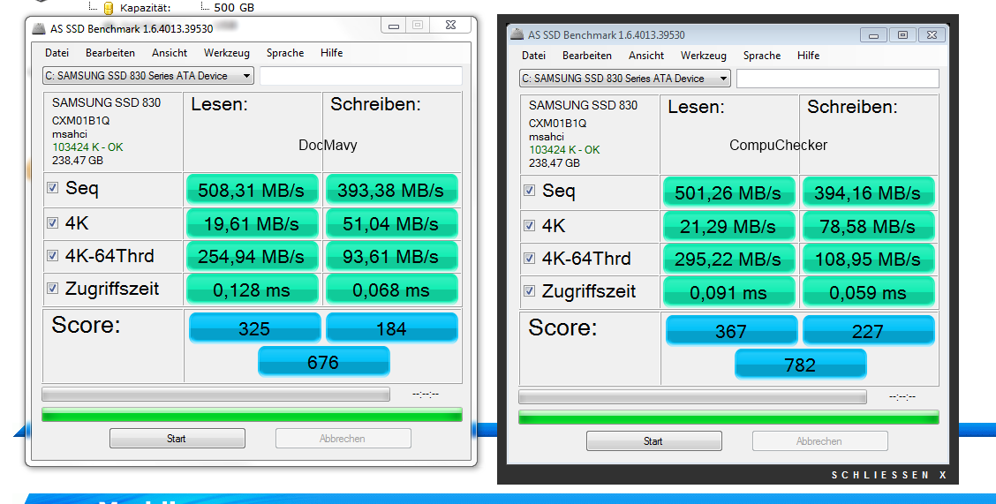This screenshot has height=504, width=996.
Task: Click text field beside drive dropdown, CompuChecker window
Action: pos(837,78)
